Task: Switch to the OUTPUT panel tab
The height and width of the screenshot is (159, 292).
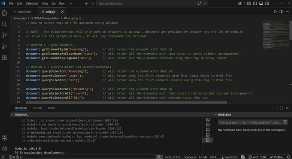Action: 37,108
